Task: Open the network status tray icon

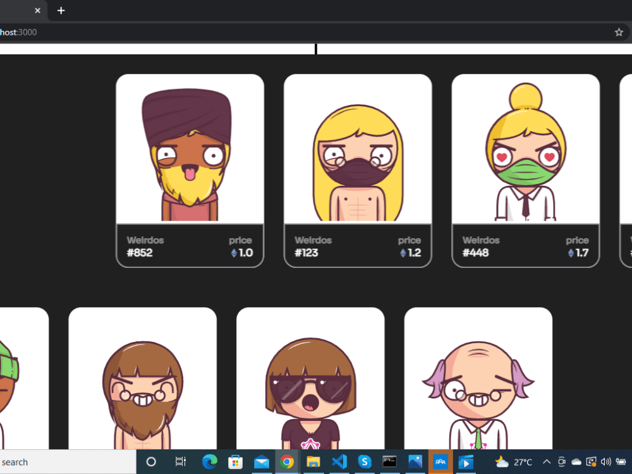Action: (x=592, y=462)
